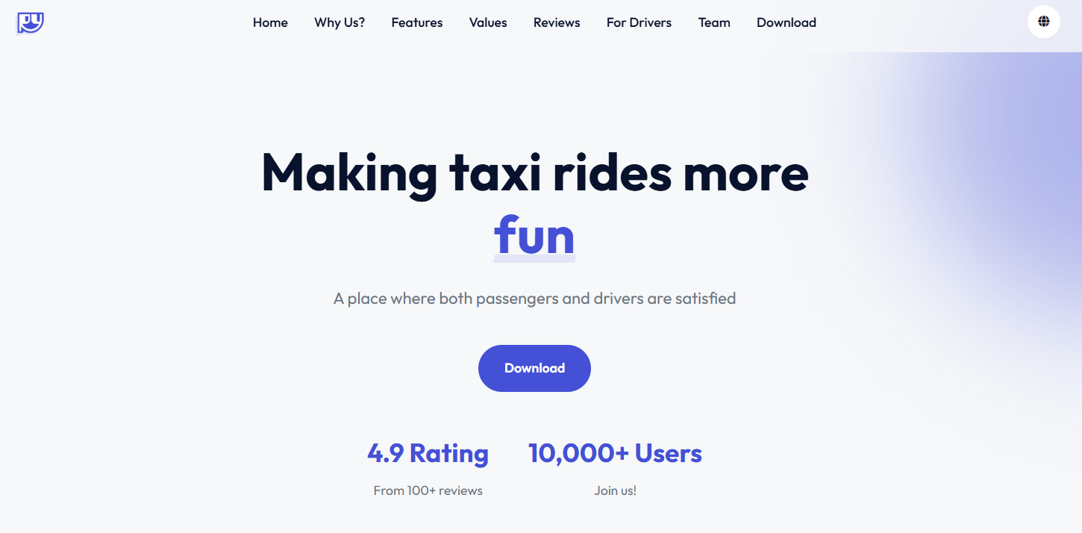Click the "Making taxi rides more" headline
The width and height of the screenshot is (1082, 533).
(535, 173)
